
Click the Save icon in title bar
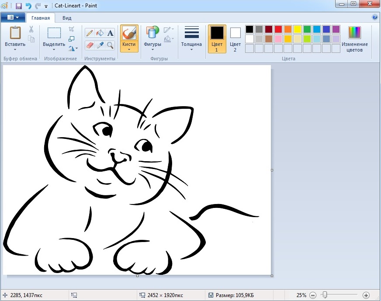click(18, 6)
